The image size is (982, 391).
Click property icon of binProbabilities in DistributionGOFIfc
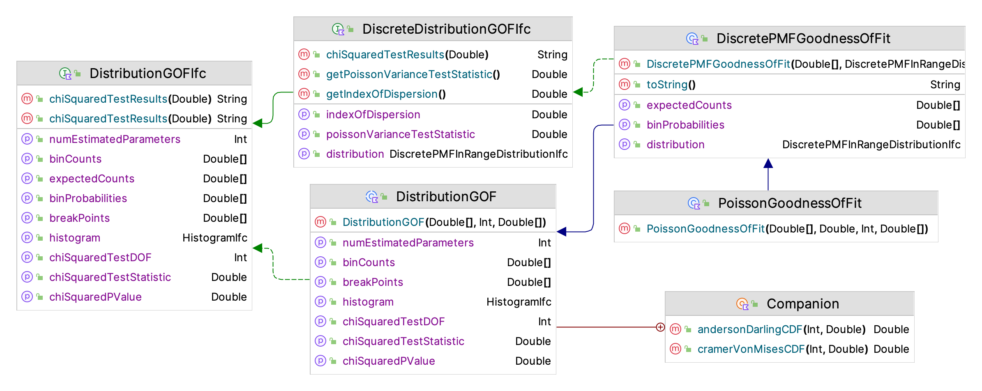click(x=27, y=198)
